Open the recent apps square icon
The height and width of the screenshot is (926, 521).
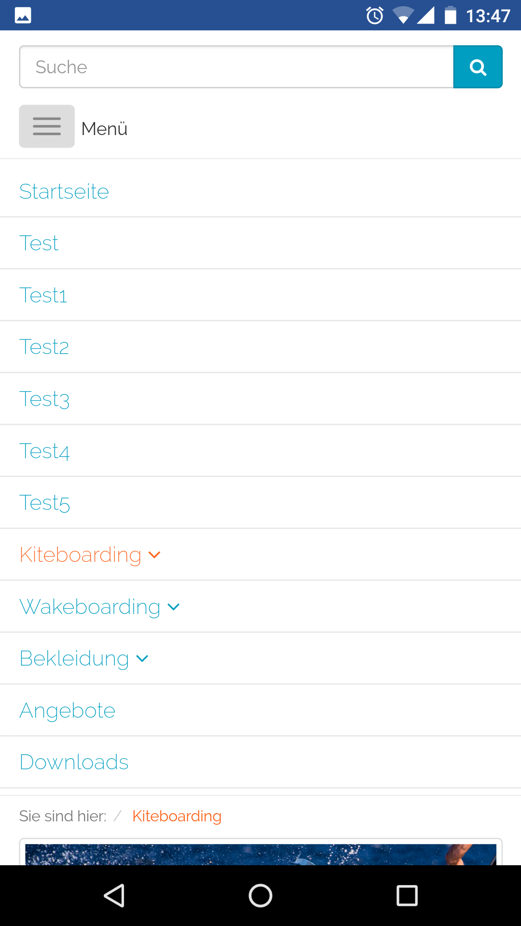point(407,896)
